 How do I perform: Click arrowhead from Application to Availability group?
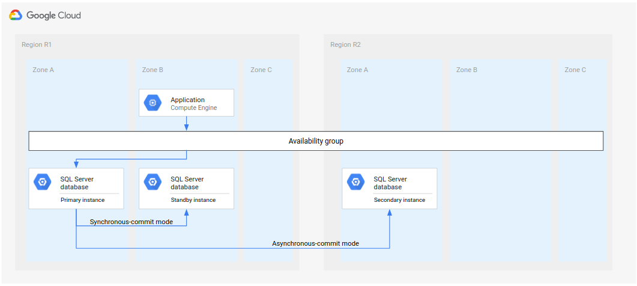click(187, 128)
